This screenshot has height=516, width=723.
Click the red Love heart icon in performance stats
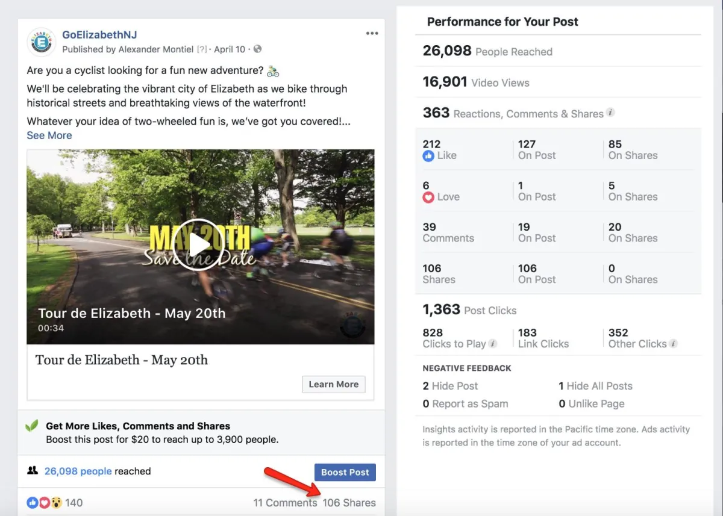pos(428,197)
